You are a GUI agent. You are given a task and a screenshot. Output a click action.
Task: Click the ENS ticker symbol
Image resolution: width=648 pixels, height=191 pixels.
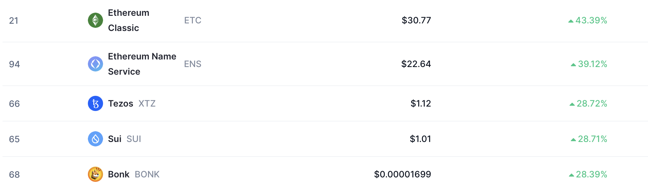(x=193, y=64)
